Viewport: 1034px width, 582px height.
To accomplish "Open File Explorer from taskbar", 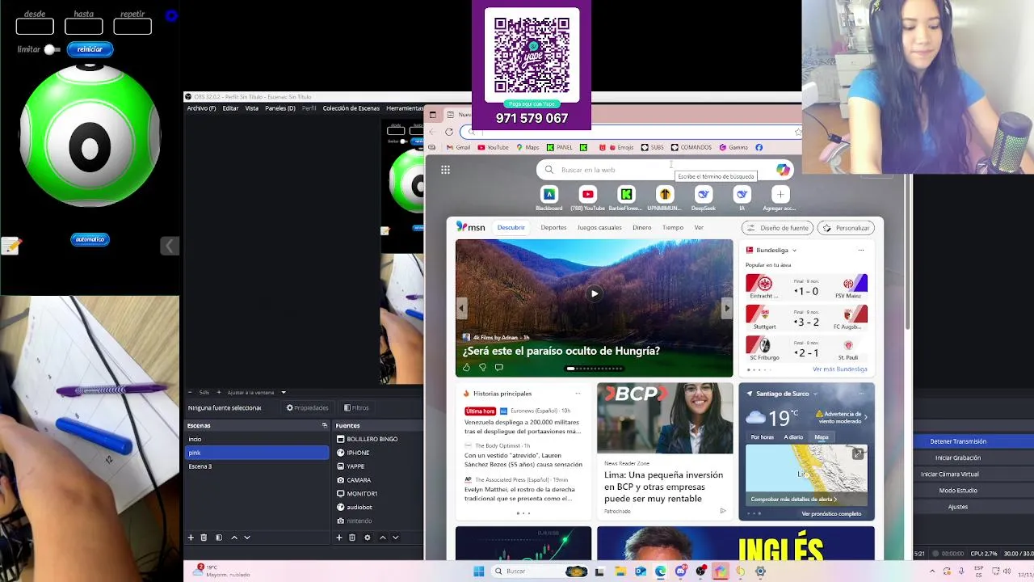I will coord(620,571).
